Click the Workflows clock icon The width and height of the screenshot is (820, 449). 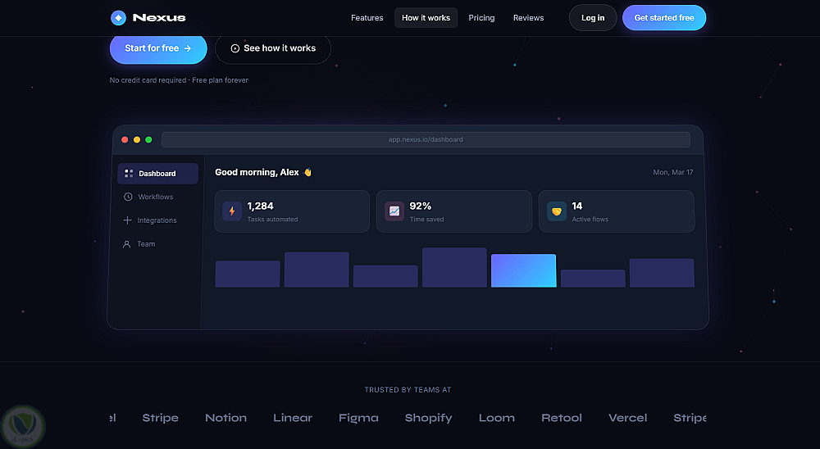(x=128, y=197)
